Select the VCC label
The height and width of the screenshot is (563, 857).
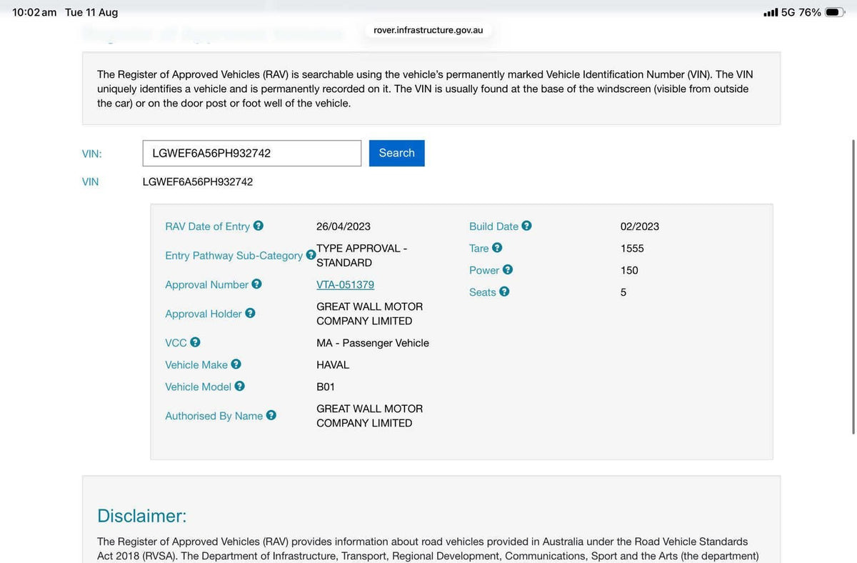point(176,343)
